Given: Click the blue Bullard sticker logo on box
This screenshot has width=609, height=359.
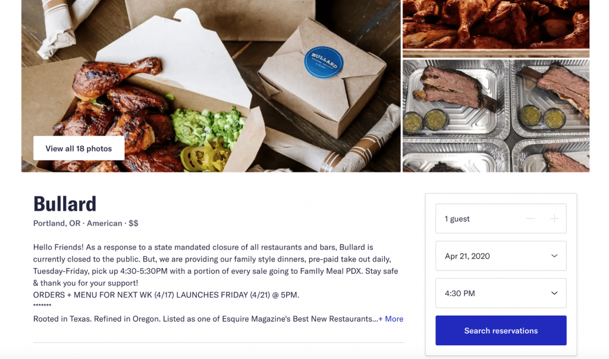Looking at the screenshot, I should pyautogui.click(x=324, y=62).
